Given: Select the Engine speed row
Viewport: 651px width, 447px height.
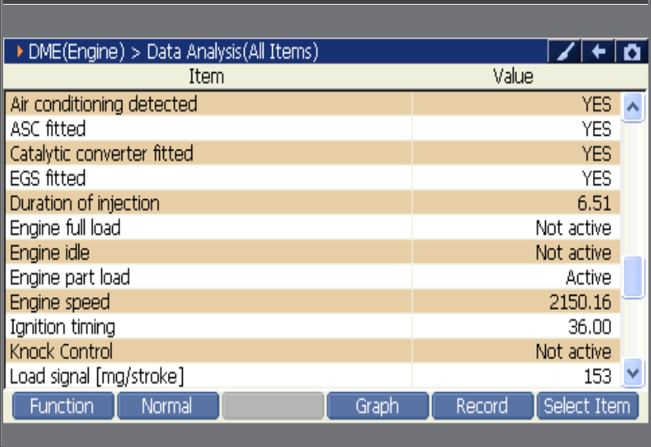Looking at the screenshot, I should tap(313, 302).
